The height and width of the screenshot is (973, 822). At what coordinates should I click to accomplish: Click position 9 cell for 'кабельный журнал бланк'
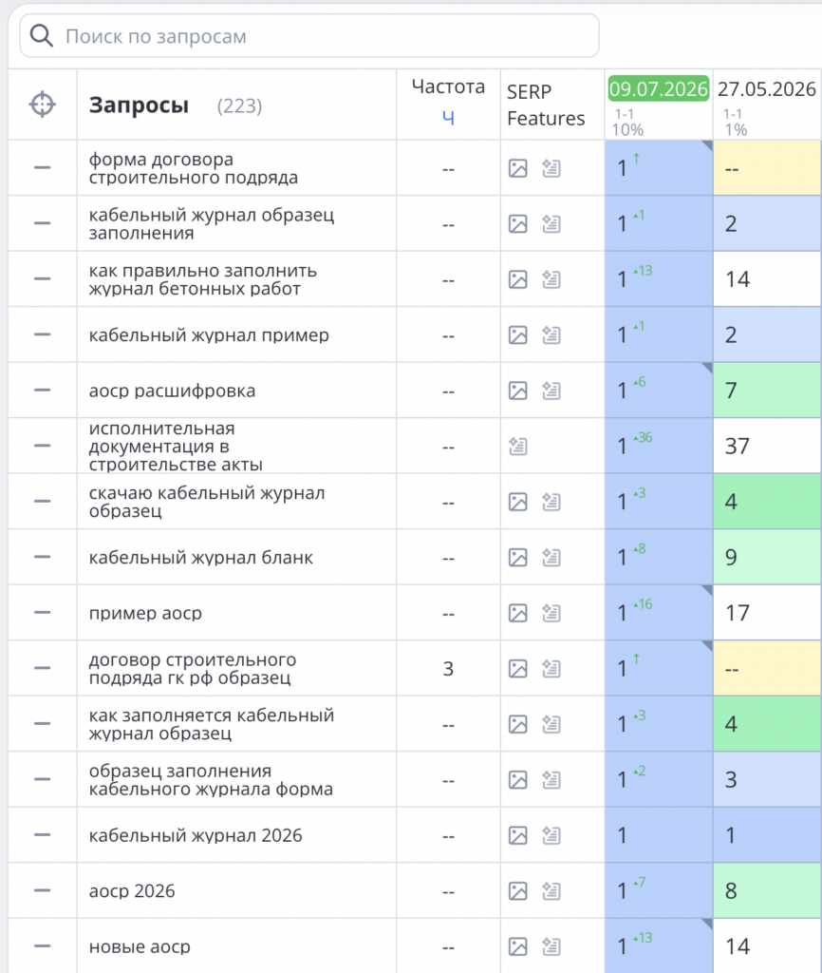pyautogui.click(x=768, y=557)
